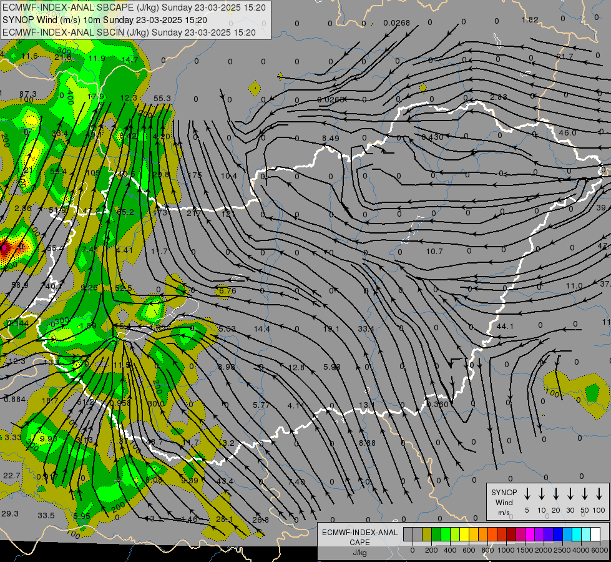This screenshot has width=611, height=562.
Task: Select the bright green 300–400 CAPE swatch
Action: 446,534
